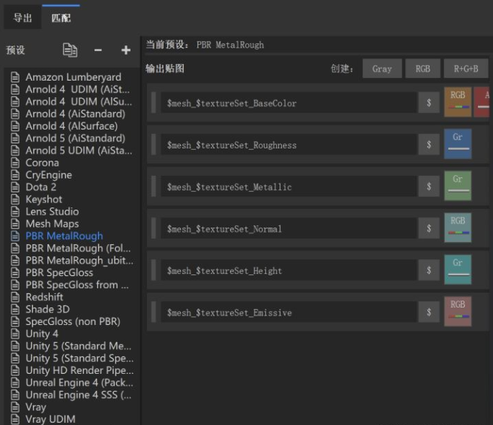Select the PBR SpecGloss from ... preset
The image size is (493, 425).
click(x=77, y=285)
